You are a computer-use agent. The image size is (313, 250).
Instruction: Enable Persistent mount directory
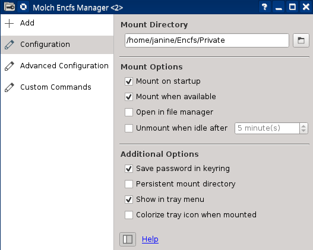tap(129, 184)
